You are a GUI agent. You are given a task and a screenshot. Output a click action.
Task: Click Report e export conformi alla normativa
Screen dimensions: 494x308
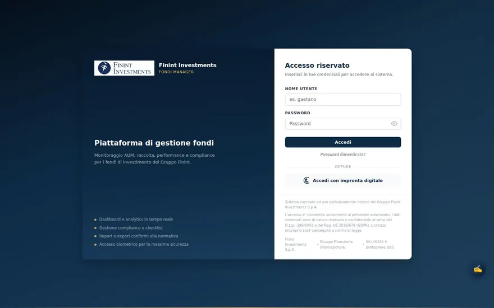[139, 236]
